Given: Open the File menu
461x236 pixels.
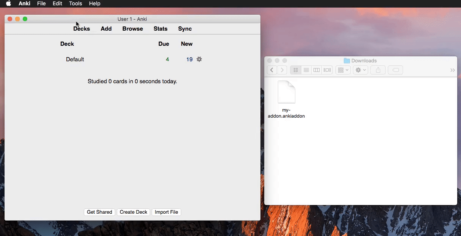Looking at the screenshot, I should coord(41,3).
